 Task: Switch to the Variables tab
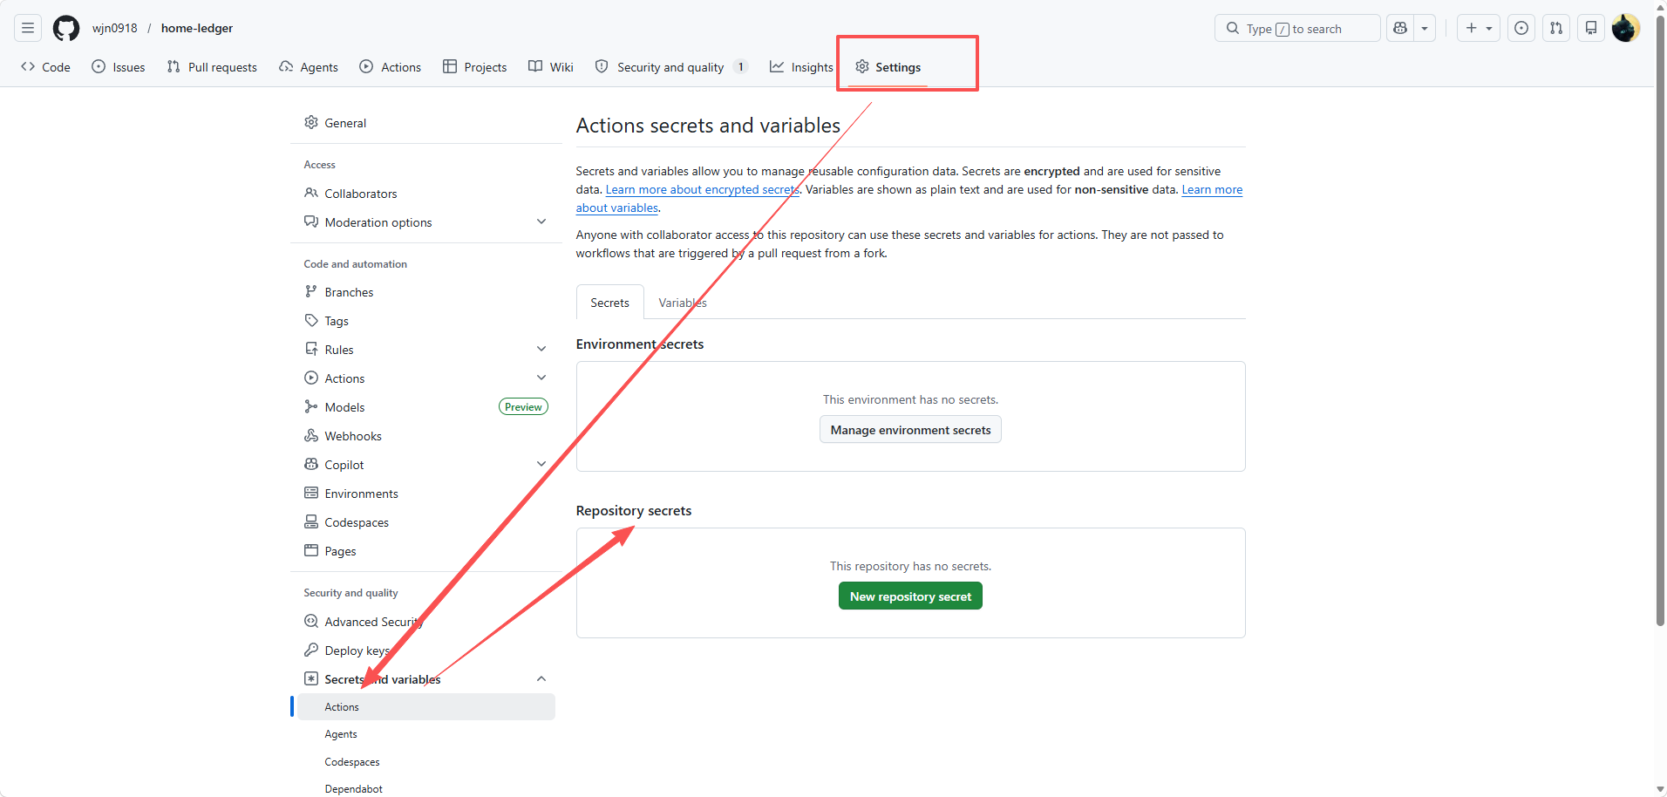(683, 303)
